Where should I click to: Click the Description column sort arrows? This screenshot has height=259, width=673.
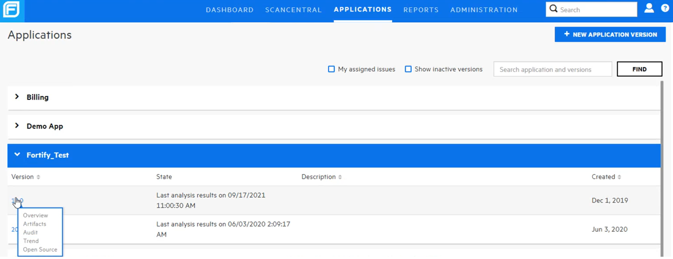[x=340, y=177]
